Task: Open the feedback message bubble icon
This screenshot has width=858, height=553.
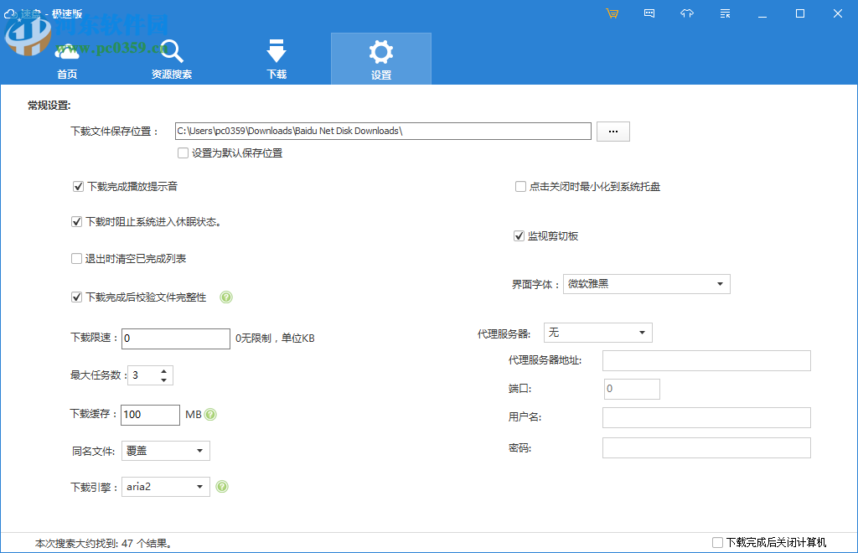Action: coord(649,13)
